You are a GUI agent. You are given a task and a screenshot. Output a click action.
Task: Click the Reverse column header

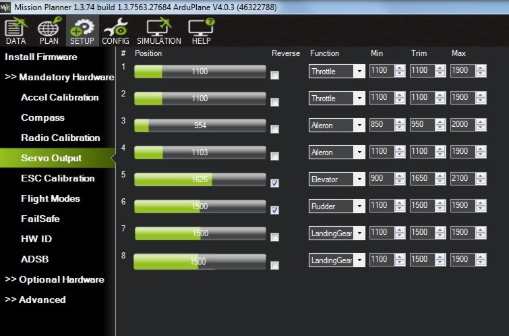pyautogui.click(x=286, y=53)
